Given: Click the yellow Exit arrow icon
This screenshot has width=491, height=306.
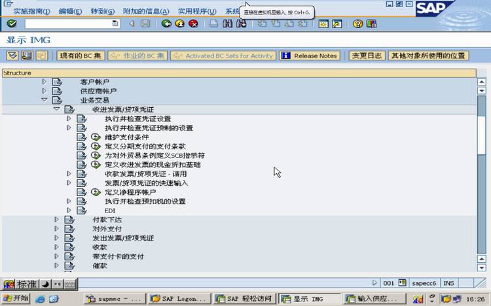Looking at the screenshot, I should [180, 24].
